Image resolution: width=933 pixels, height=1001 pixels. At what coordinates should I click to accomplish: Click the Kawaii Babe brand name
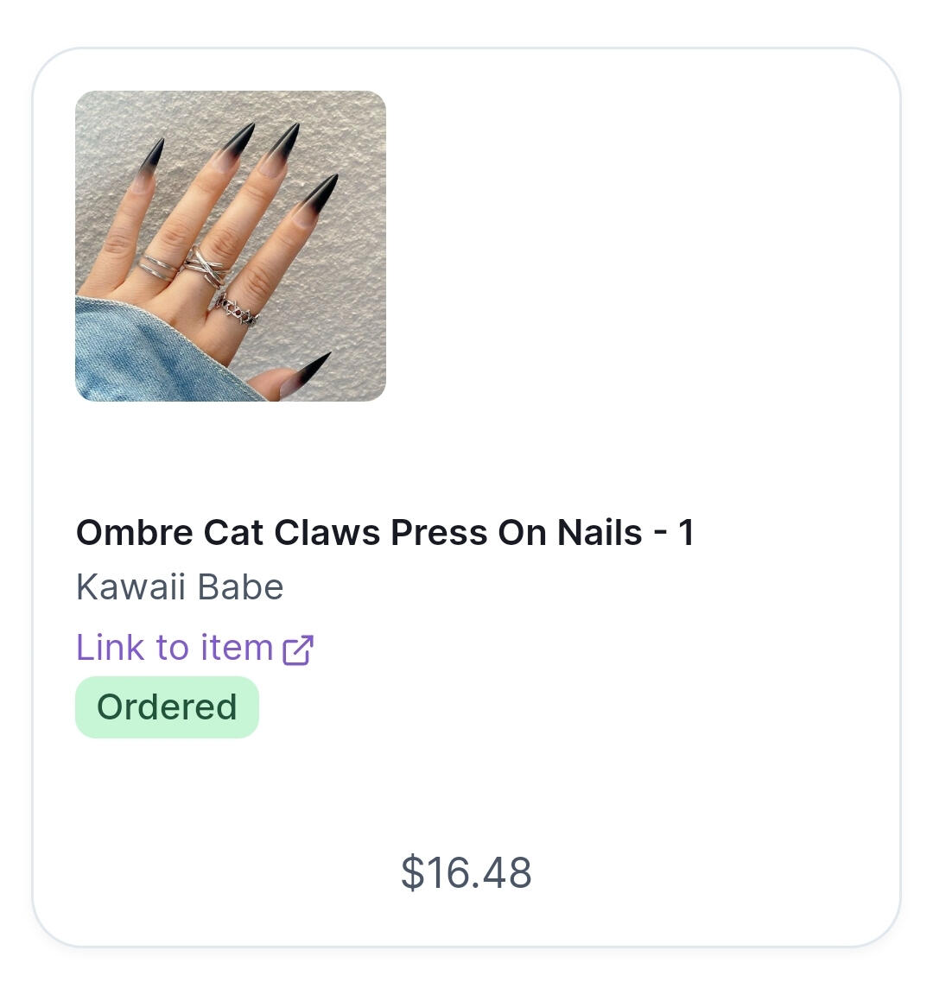(180, 587)
